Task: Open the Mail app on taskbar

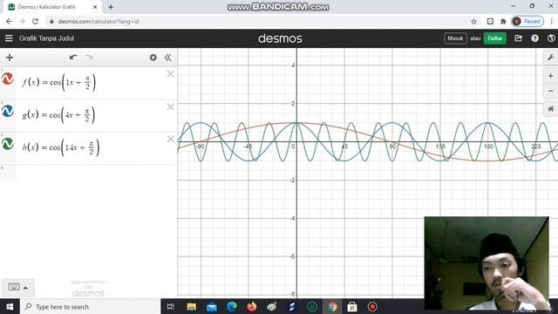Action: [x=211, y=306]
